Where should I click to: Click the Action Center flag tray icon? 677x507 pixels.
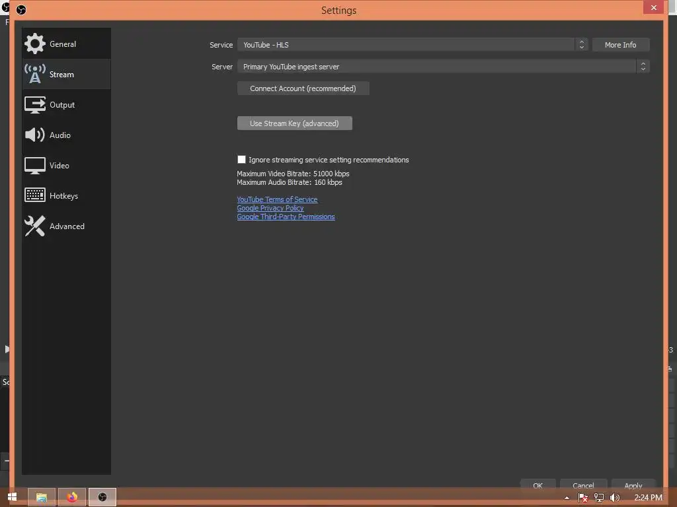582,498
